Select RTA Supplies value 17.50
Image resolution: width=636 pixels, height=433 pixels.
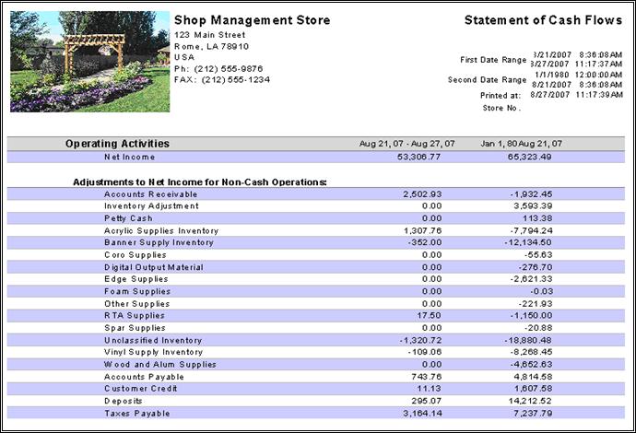pos(430,315)
